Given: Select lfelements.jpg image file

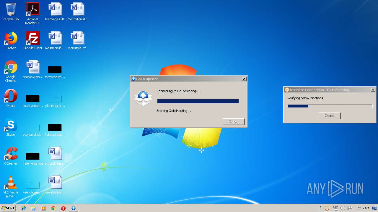Looking at the screenshot, I should (x=33, y=158).
